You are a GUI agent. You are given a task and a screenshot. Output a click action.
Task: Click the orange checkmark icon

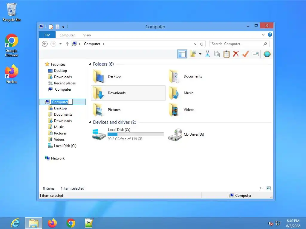pyautogui.click(x=245, y=54)
